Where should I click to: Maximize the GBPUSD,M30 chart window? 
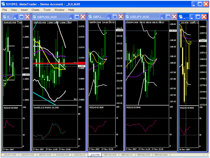[x=77, y=17]
